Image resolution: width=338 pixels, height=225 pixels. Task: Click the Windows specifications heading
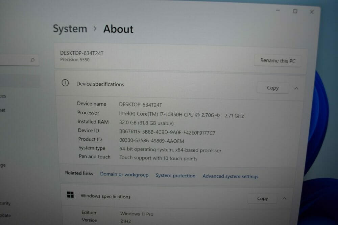tap(105, 196)
